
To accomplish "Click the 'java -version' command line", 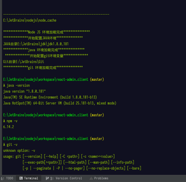I will point(17,86).
